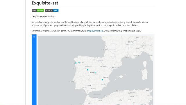Click the 'Easy Screenshot testing.' line
This screenshot has height=105, width=186.
[43, 16]
